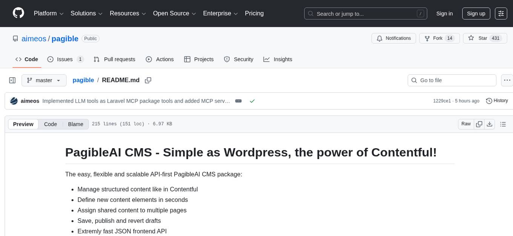Image resolution: width=513 pixels, height=236 pixels.
Task: Expand the Platform menu
Action: coord(49,14)
